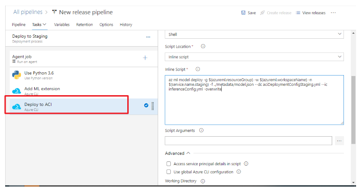This screenshot has height=188, width=357.
Task: Switch to the Retention tab
Action: tap(85, 25)
